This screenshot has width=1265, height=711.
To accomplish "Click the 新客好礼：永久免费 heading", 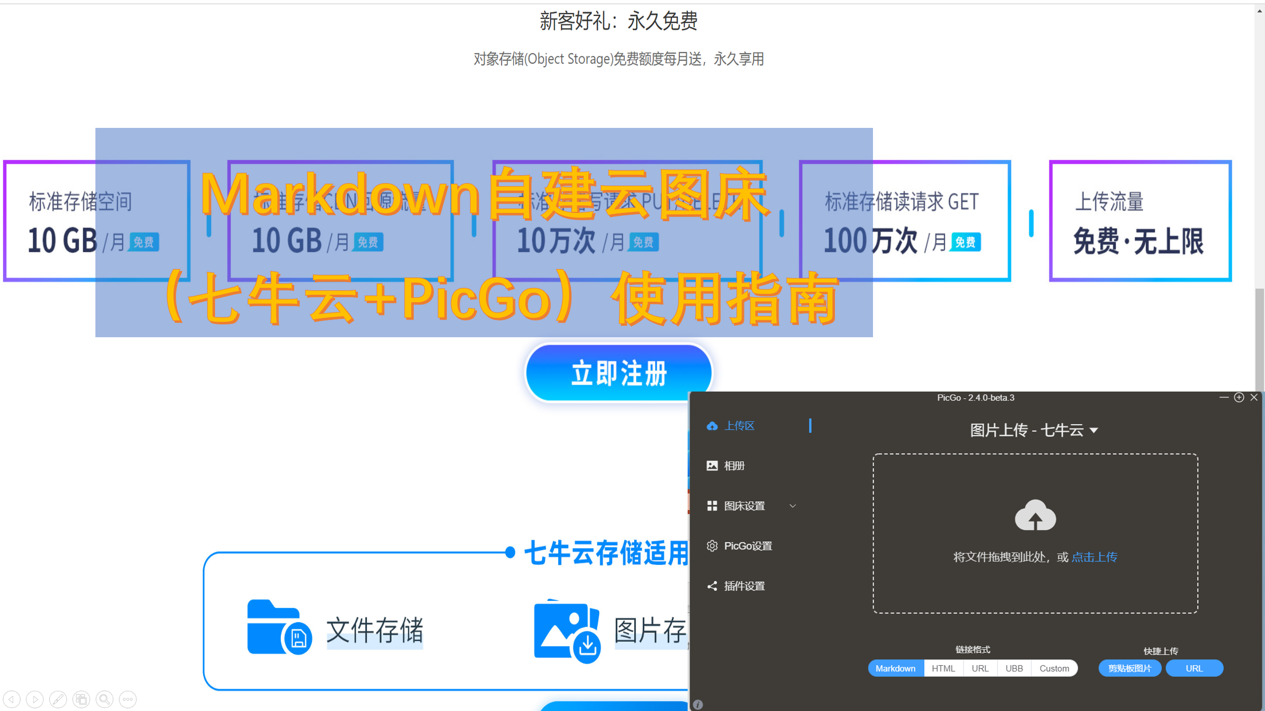I will point(618,21).
